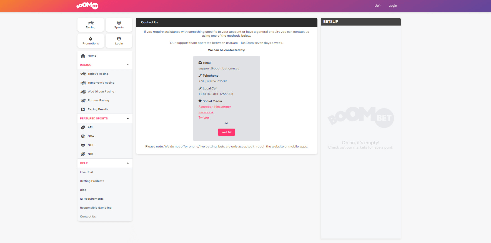
Task: Click Login in the top header
Action: tap(393, 6)
